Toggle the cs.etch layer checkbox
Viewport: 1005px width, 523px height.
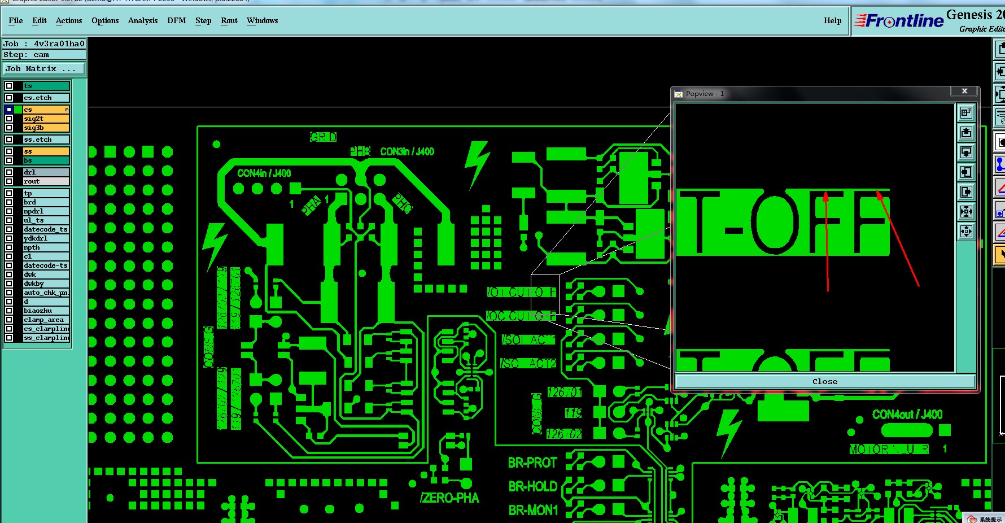(x=9, y=98)
